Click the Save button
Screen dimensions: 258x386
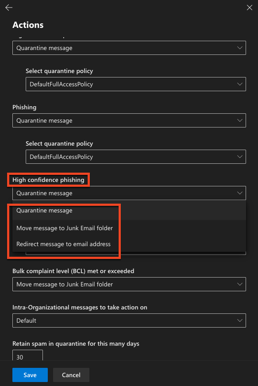pyautogui.click(x=30, y=375)
